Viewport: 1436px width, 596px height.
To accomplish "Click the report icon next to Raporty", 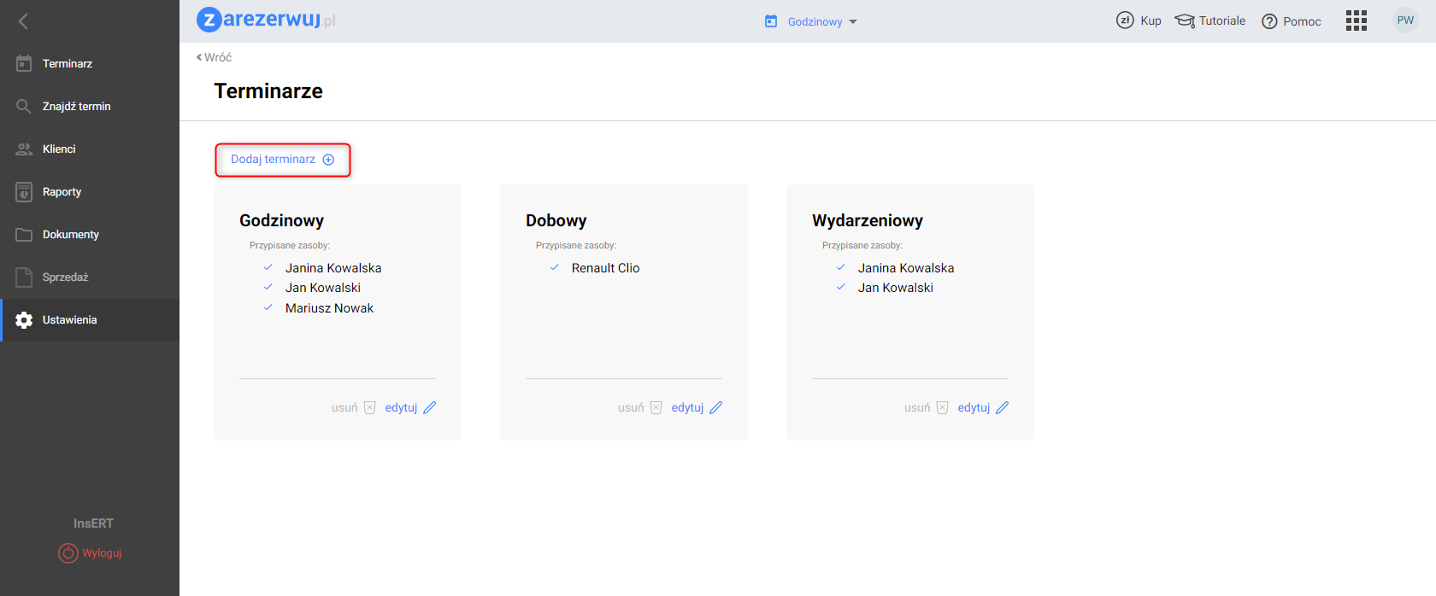I will tap(24, 192).
